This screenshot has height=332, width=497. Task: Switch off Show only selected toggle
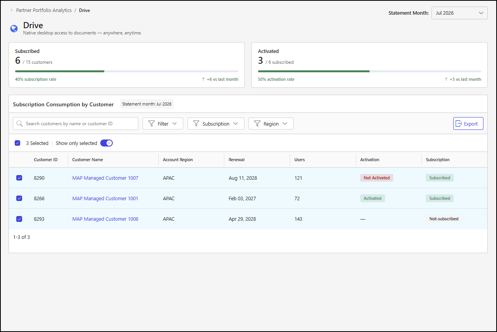coord(107,143)
